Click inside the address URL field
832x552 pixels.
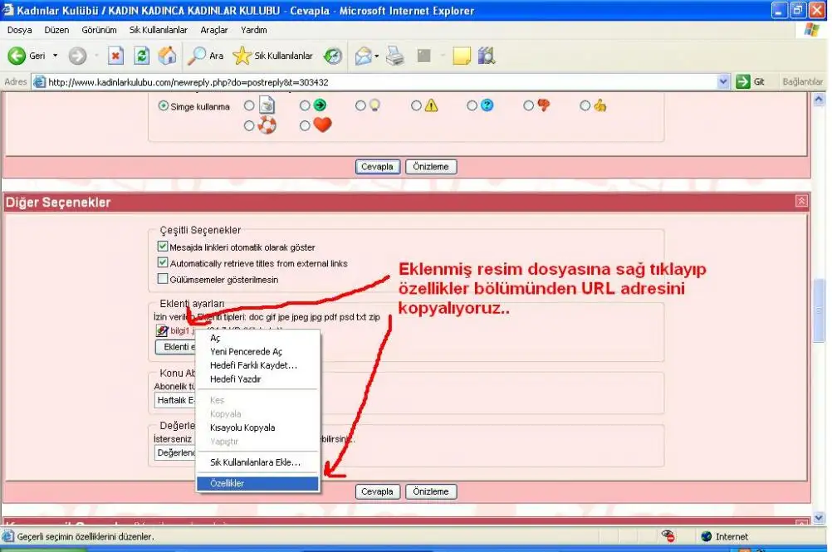tap(374, 82)
